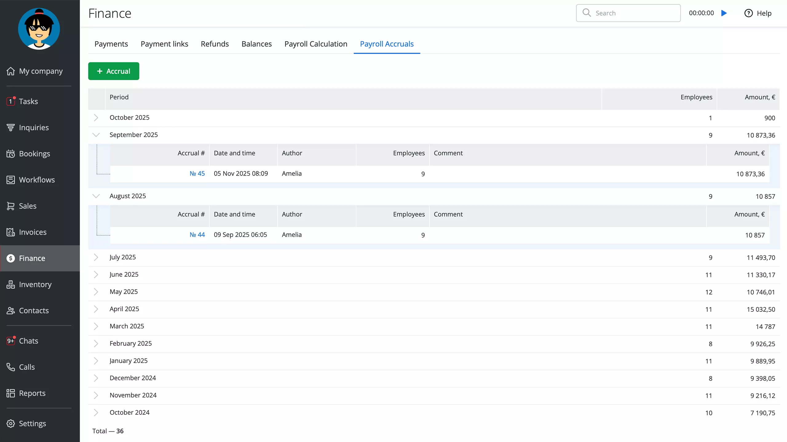Viewport: 787px width, 442px height.
Task: Click the Inquiries funnel icon
Action: click(x=11, y=127)
